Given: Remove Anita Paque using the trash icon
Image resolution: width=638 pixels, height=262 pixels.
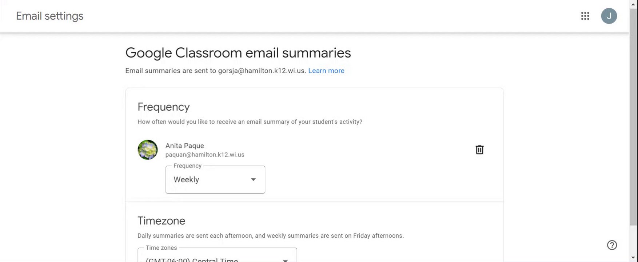Looking at the screenshot, I should click(479, 150).
